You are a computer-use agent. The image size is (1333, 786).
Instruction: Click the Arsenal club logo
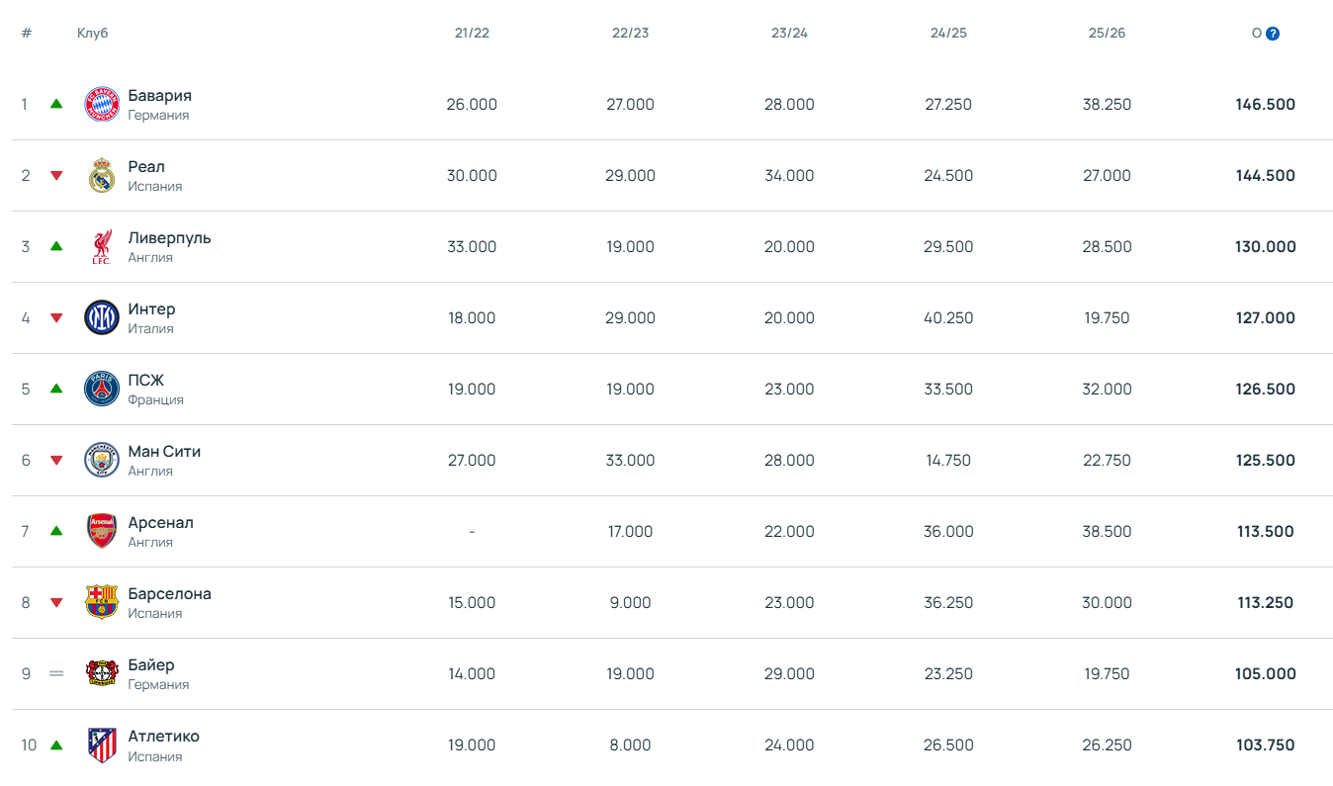(102, 532)
